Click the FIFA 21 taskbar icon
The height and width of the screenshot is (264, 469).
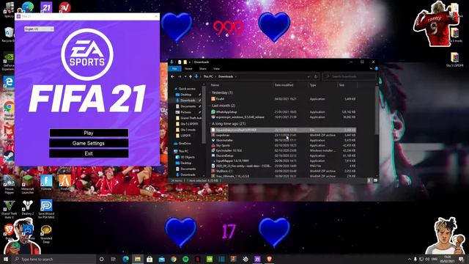pyautogui.click(x=257, y=259)
